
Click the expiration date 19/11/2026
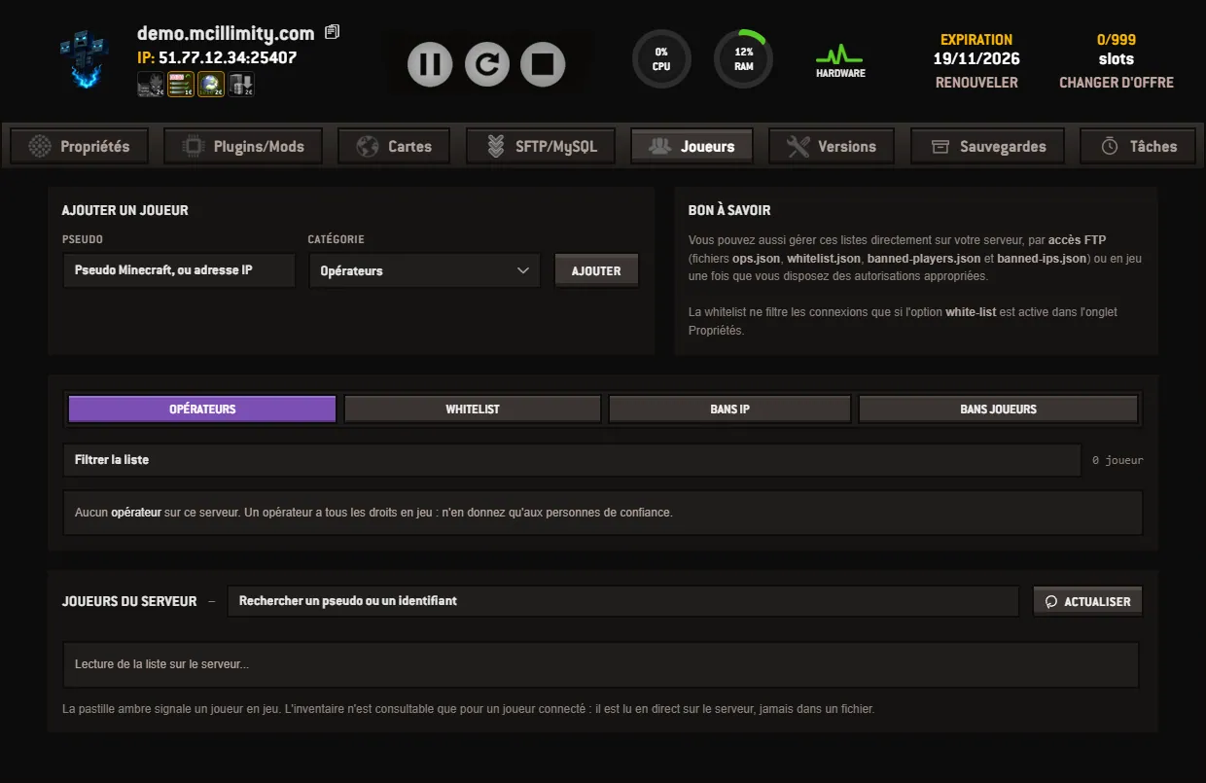(x=976, y=58)
